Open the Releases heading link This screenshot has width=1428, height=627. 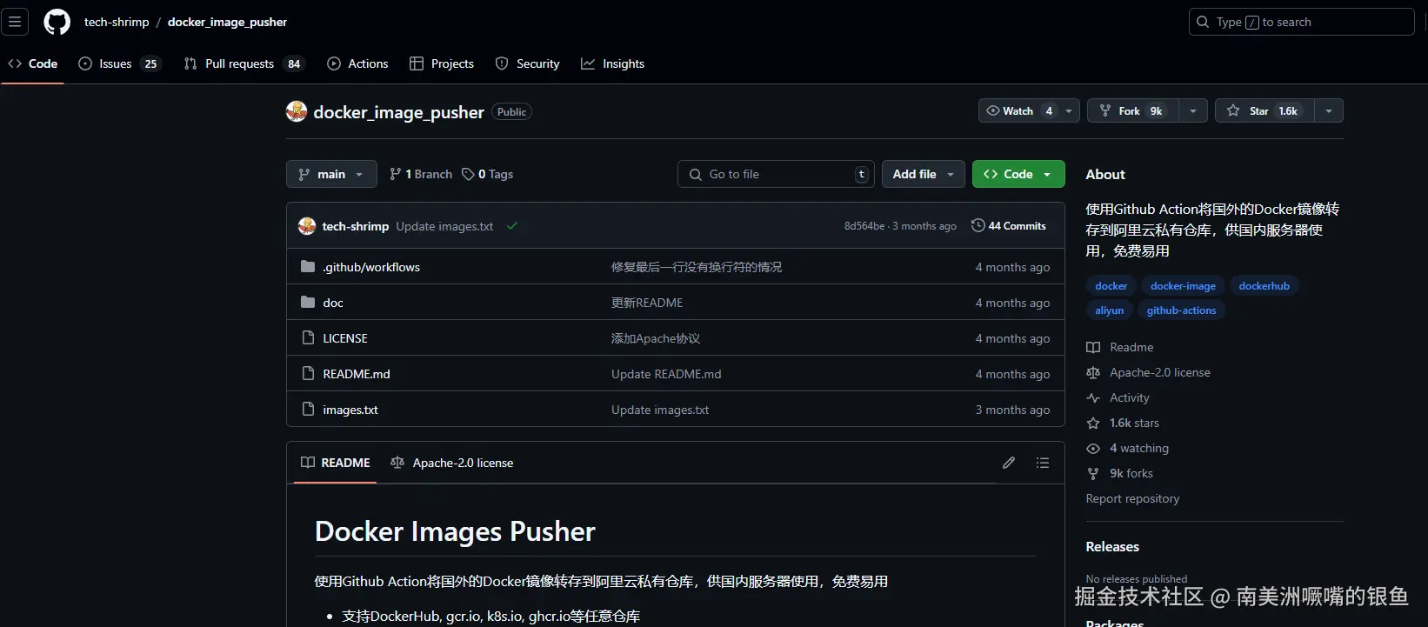1112,547
